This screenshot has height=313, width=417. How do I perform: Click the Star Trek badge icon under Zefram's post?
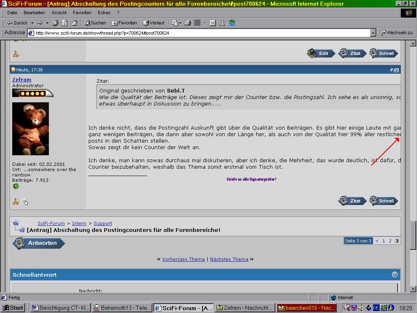[15, 201]
